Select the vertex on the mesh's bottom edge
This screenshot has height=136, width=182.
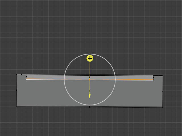(89, 107)
